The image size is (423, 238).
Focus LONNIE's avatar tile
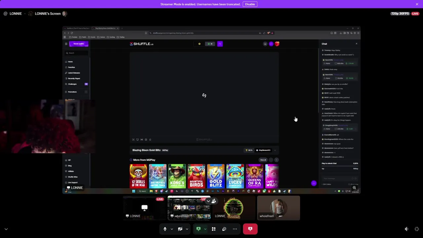point(234,208)
